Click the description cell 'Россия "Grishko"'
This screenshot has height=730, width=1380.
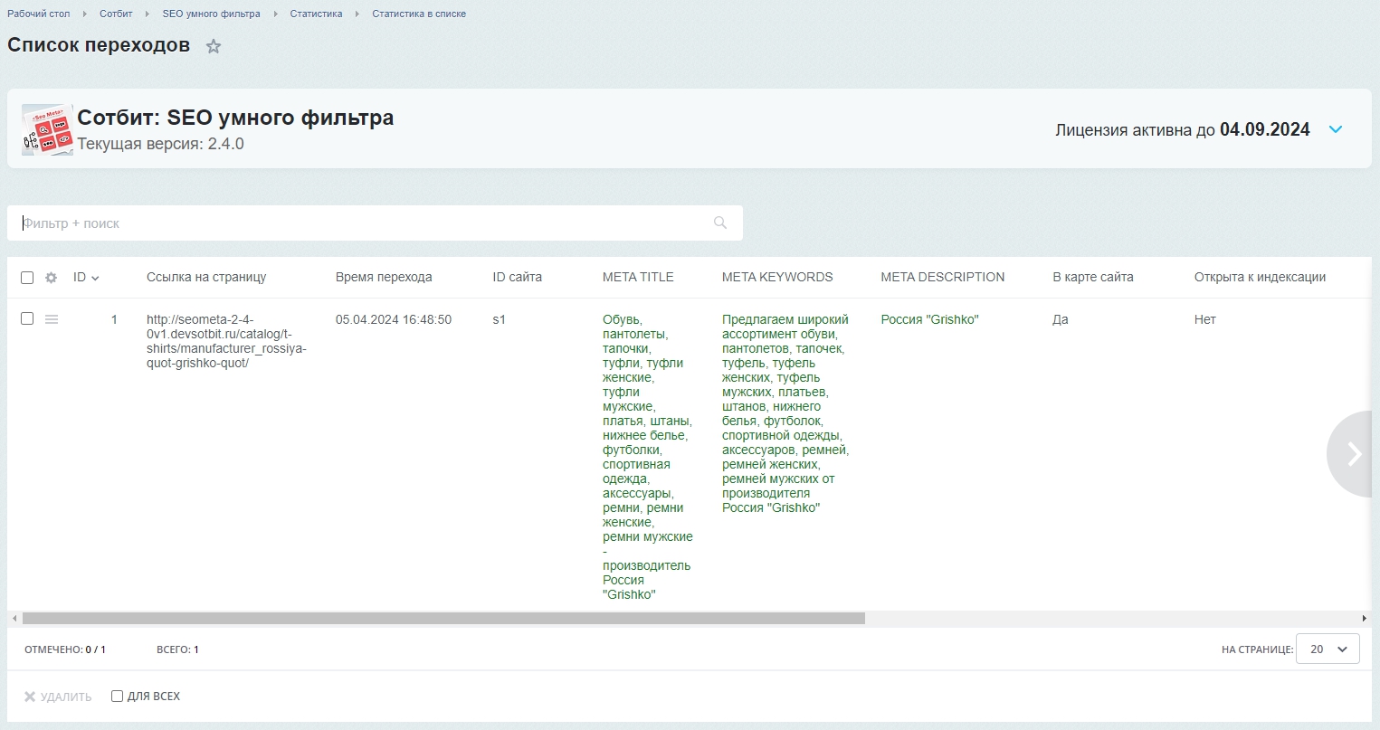point(929,319)
